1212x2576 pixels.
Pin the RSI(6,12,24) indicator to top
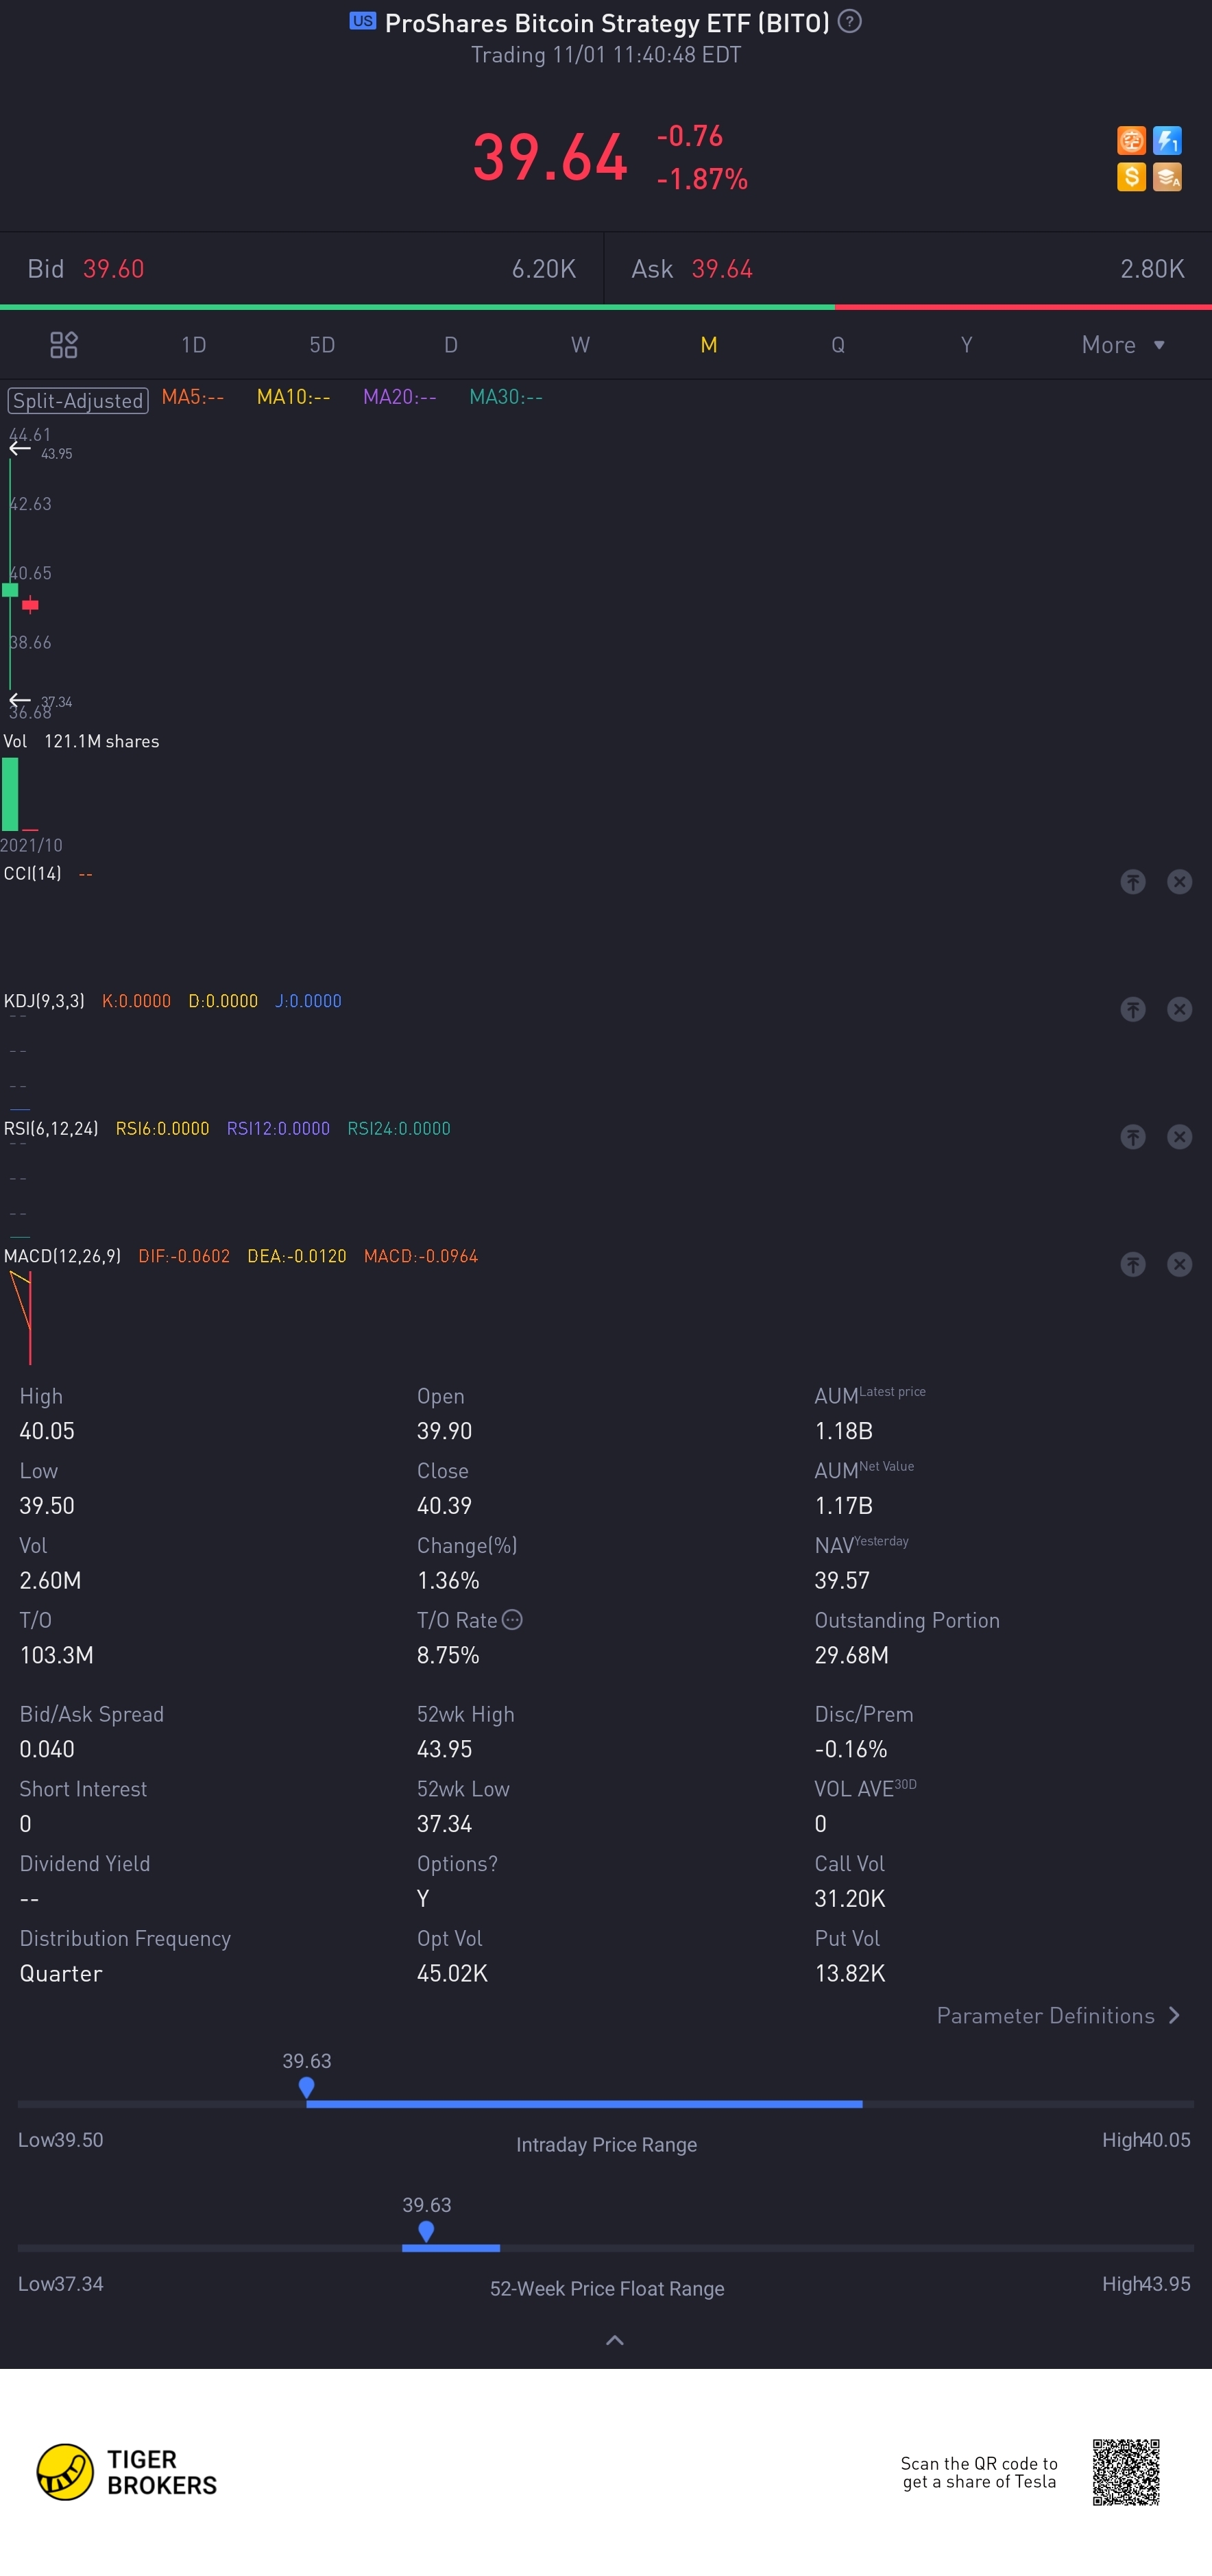coord(1132,1137)
